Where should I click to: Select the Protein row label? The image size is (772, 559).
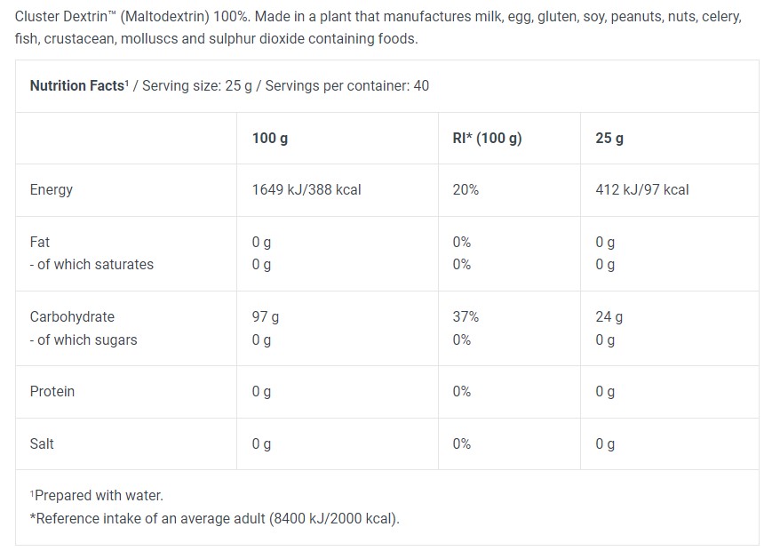52,391
